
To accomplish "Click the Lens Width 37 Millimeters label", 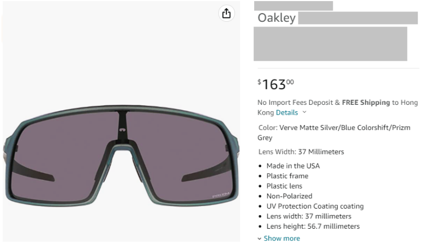I will pos(301,152).
